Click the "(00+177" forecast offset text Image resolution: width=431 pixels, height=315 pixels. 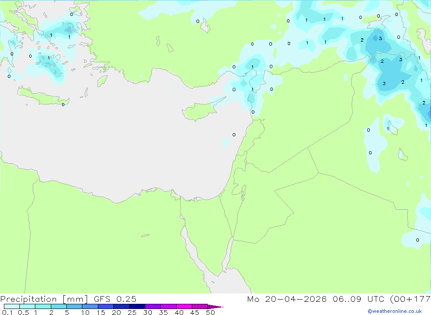tap(410, 299)
